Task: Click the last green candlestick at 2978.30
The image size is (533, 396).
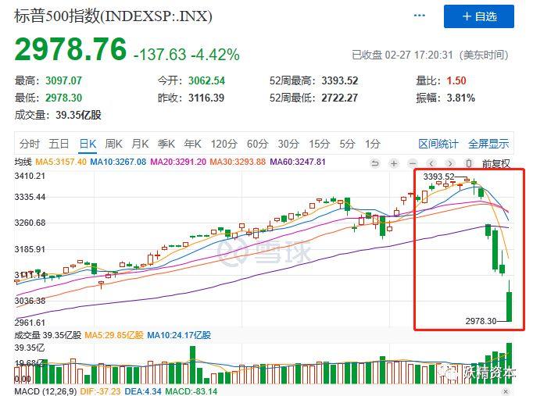Action: tap(509, 305)
